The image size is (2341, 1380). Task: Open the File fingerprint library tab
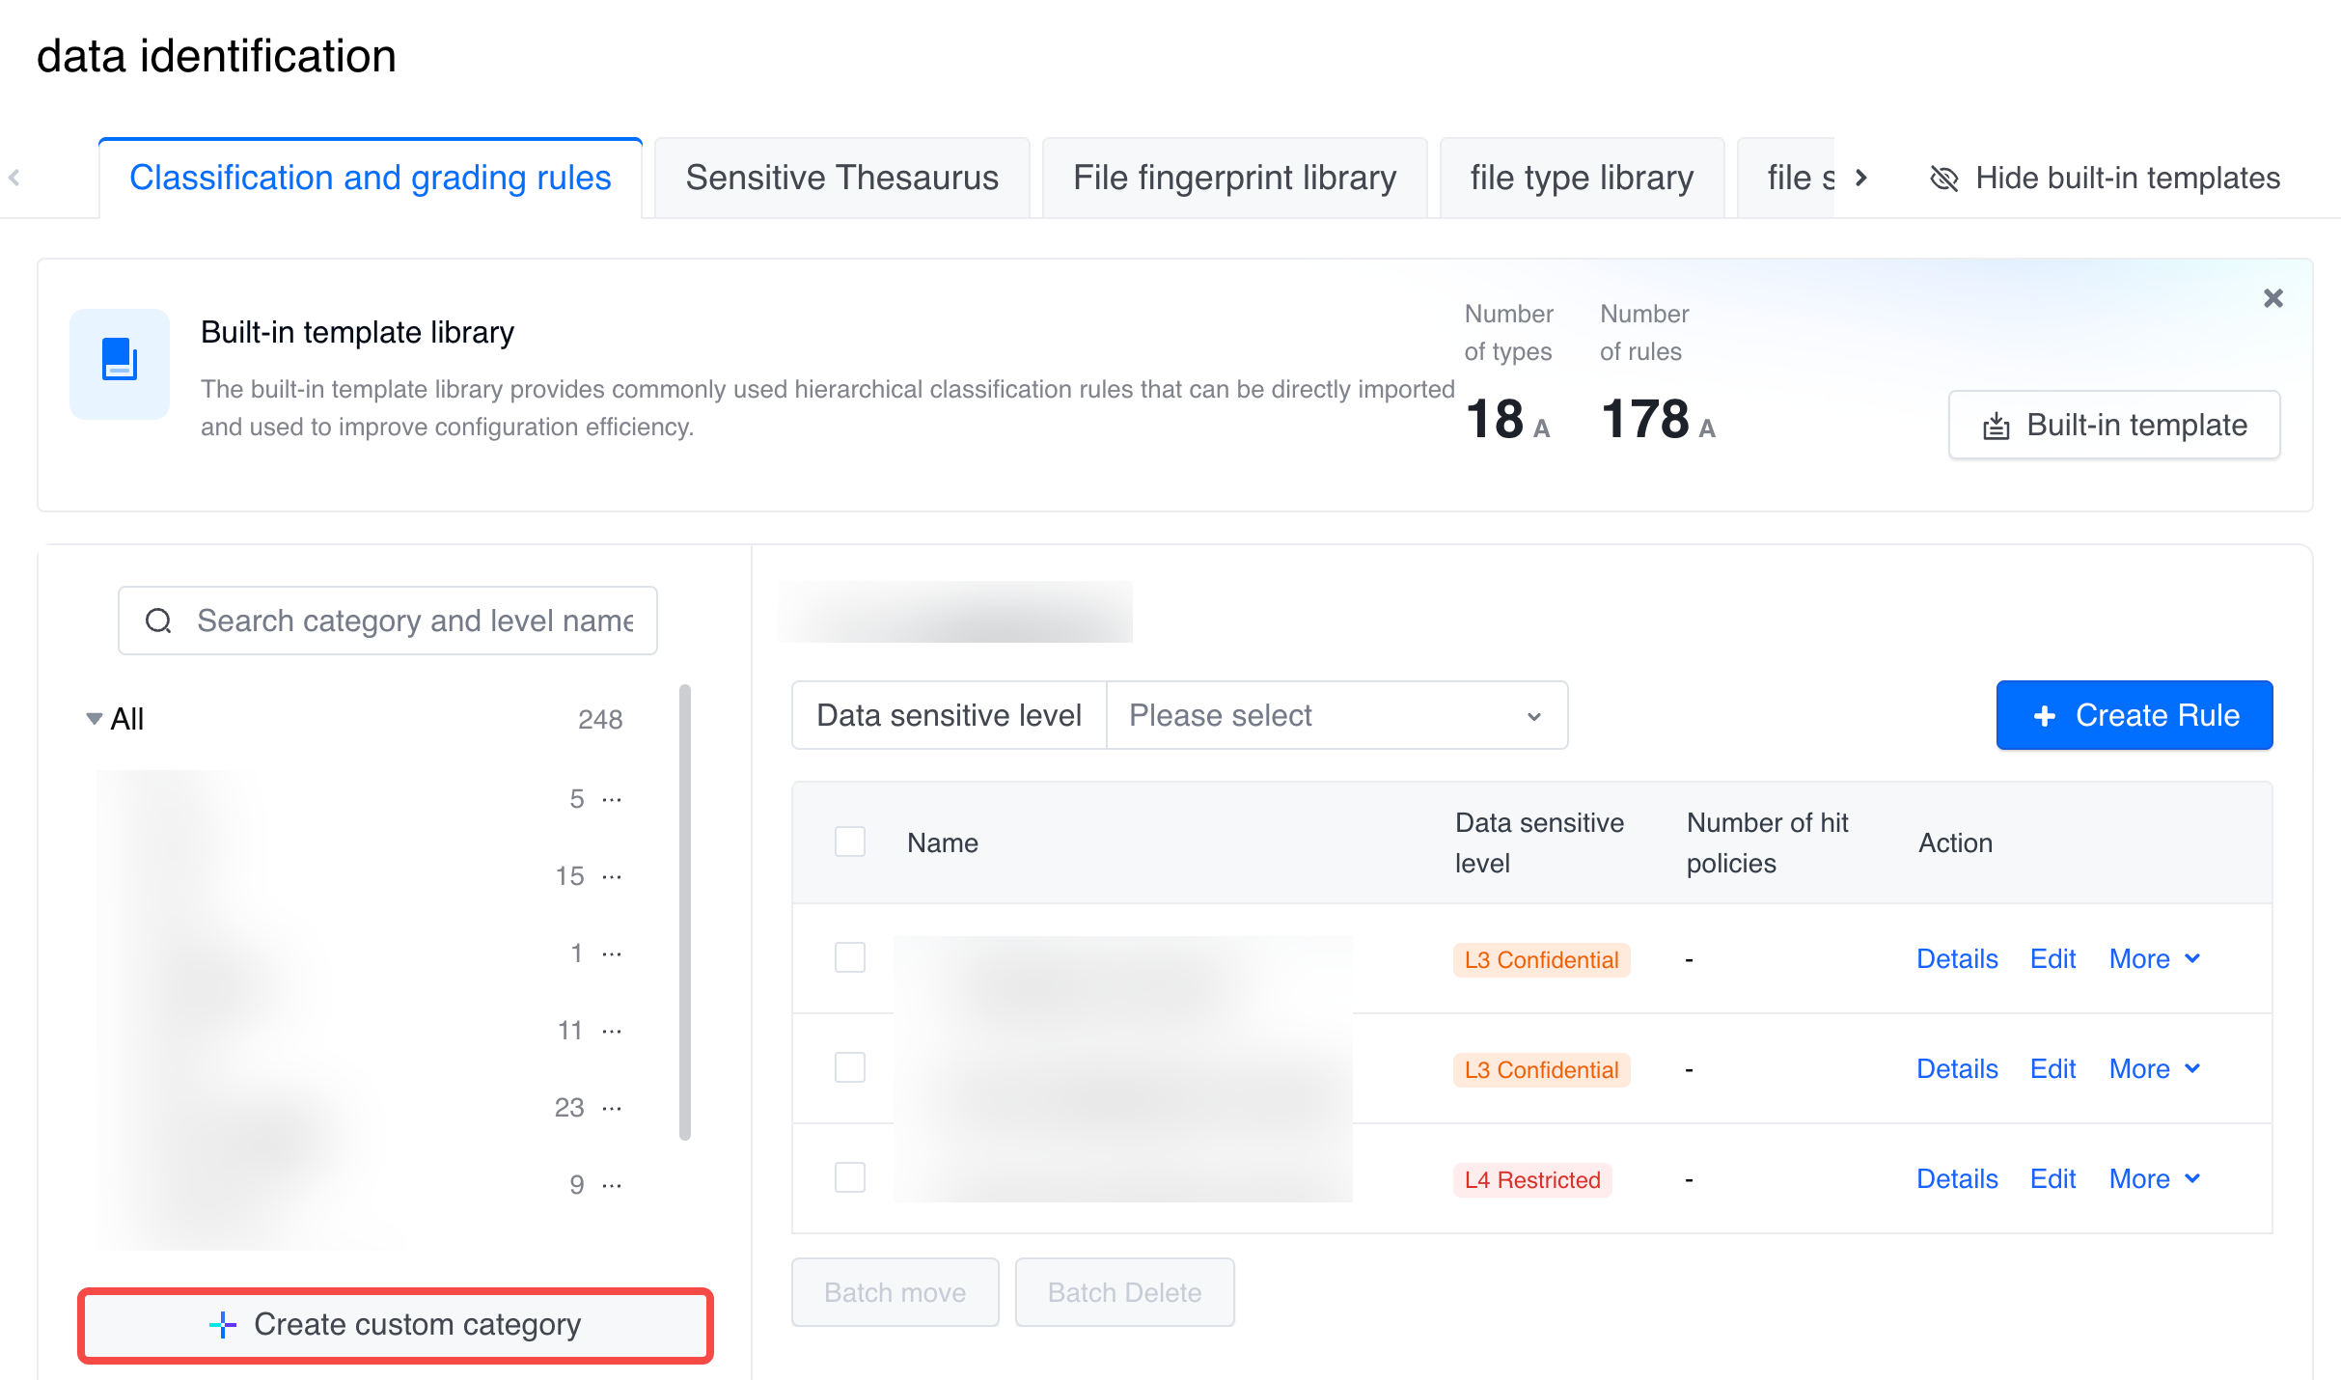click(1234, 179)
